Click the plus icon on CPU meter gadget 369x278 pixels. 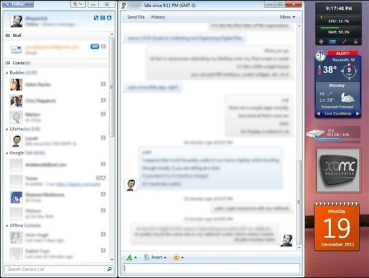[321, 42]
